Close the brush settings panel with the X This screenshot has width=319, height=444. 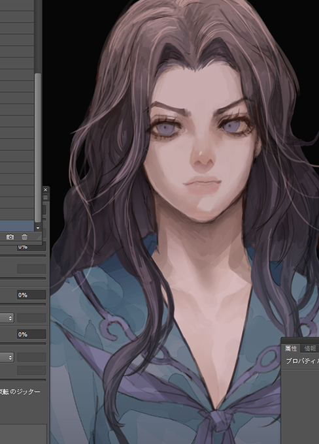pos(45,190)
